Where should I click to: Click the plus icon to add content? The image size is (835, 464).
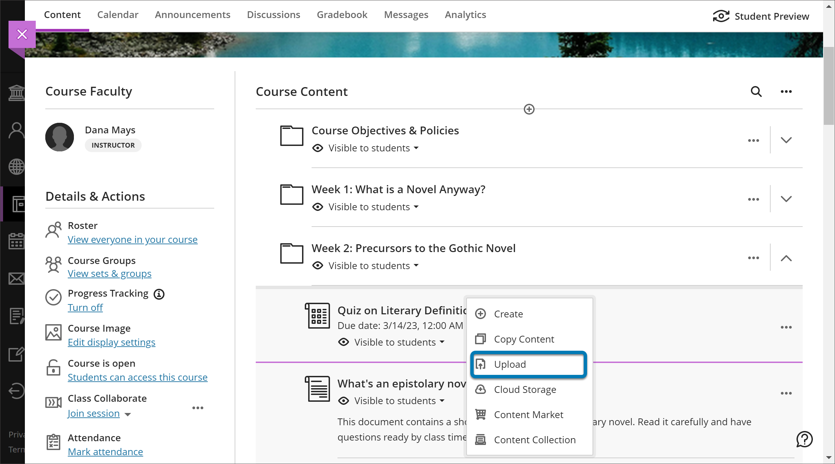[529, 109]
